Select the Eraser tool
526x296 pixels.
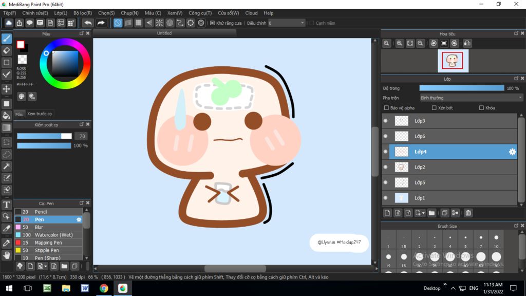[x=6, y=51]
